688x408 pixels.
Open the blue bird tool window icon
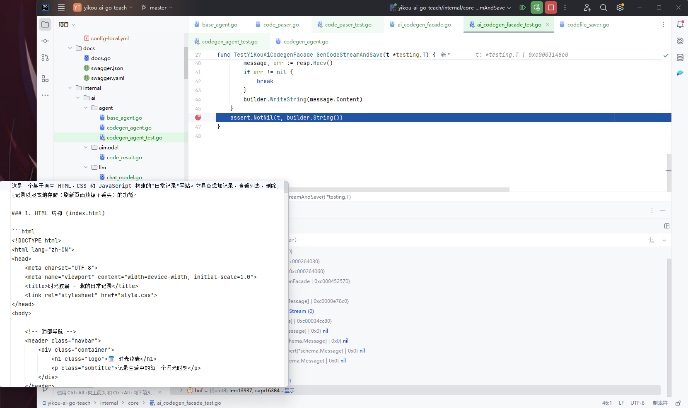click(680, 73)
